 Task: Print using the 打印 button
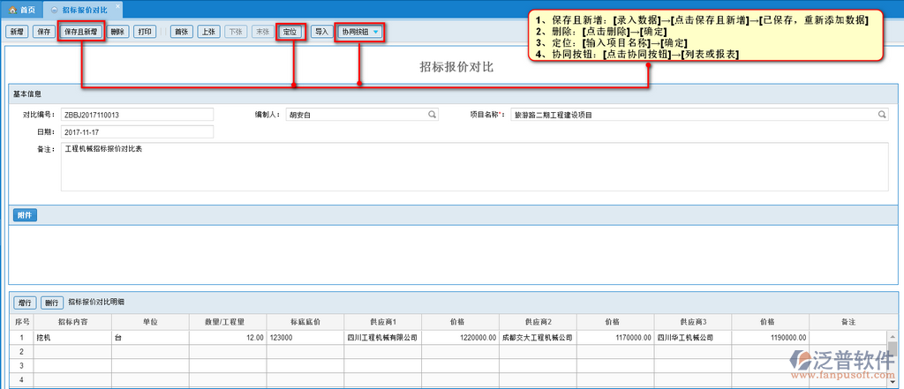click(x=147, y=32)
